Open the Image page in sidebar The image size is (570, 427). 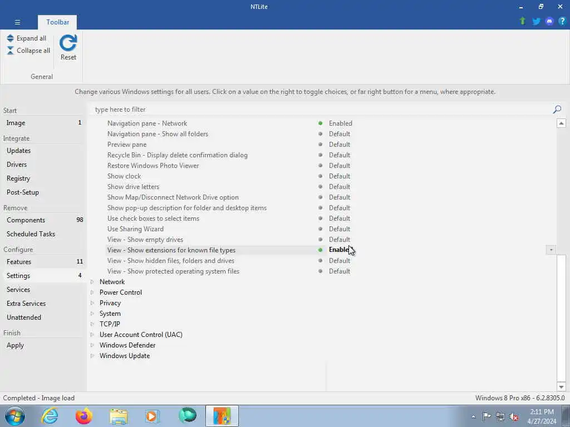coord(43,123)
